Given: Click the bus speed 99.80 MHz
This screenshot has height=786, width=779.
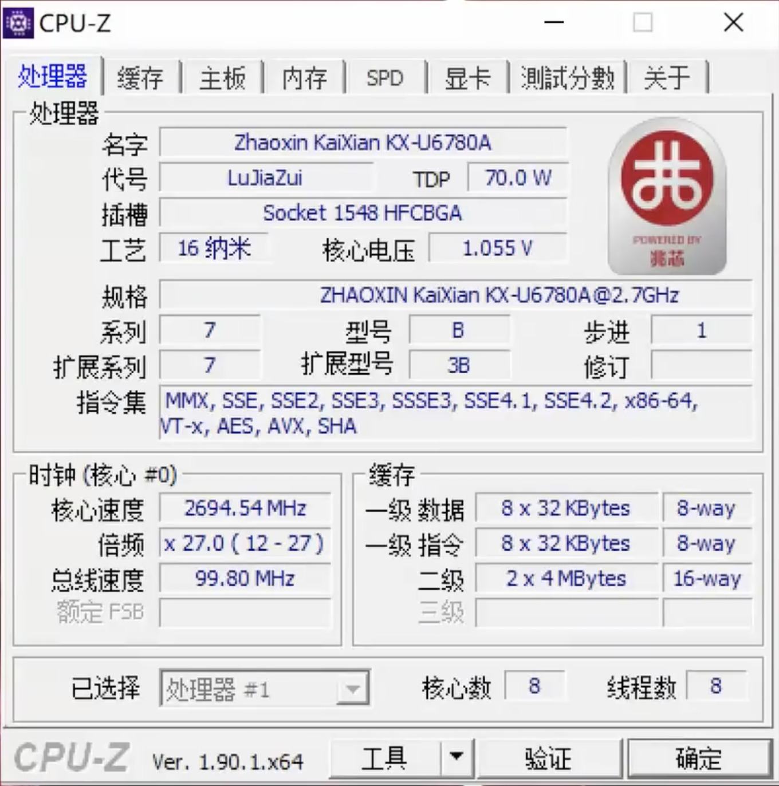Looking at the screenshot, I should coord(245,578).
